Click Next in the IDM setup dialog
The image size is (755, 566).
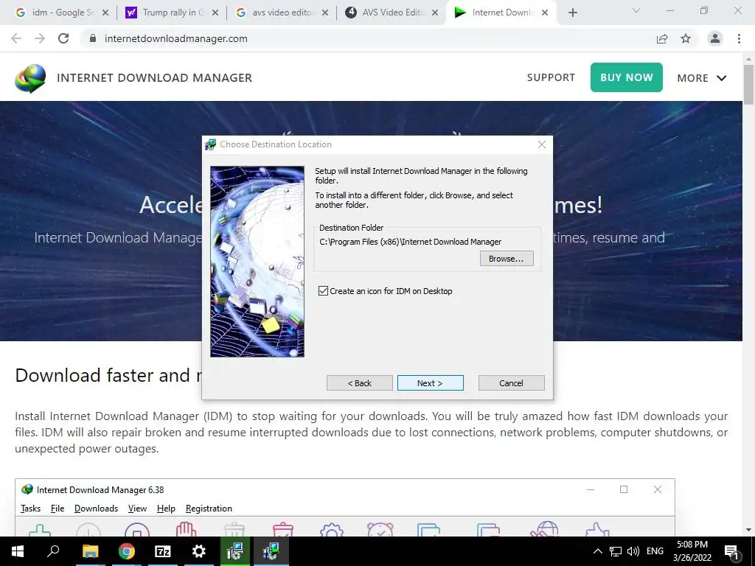430,383
